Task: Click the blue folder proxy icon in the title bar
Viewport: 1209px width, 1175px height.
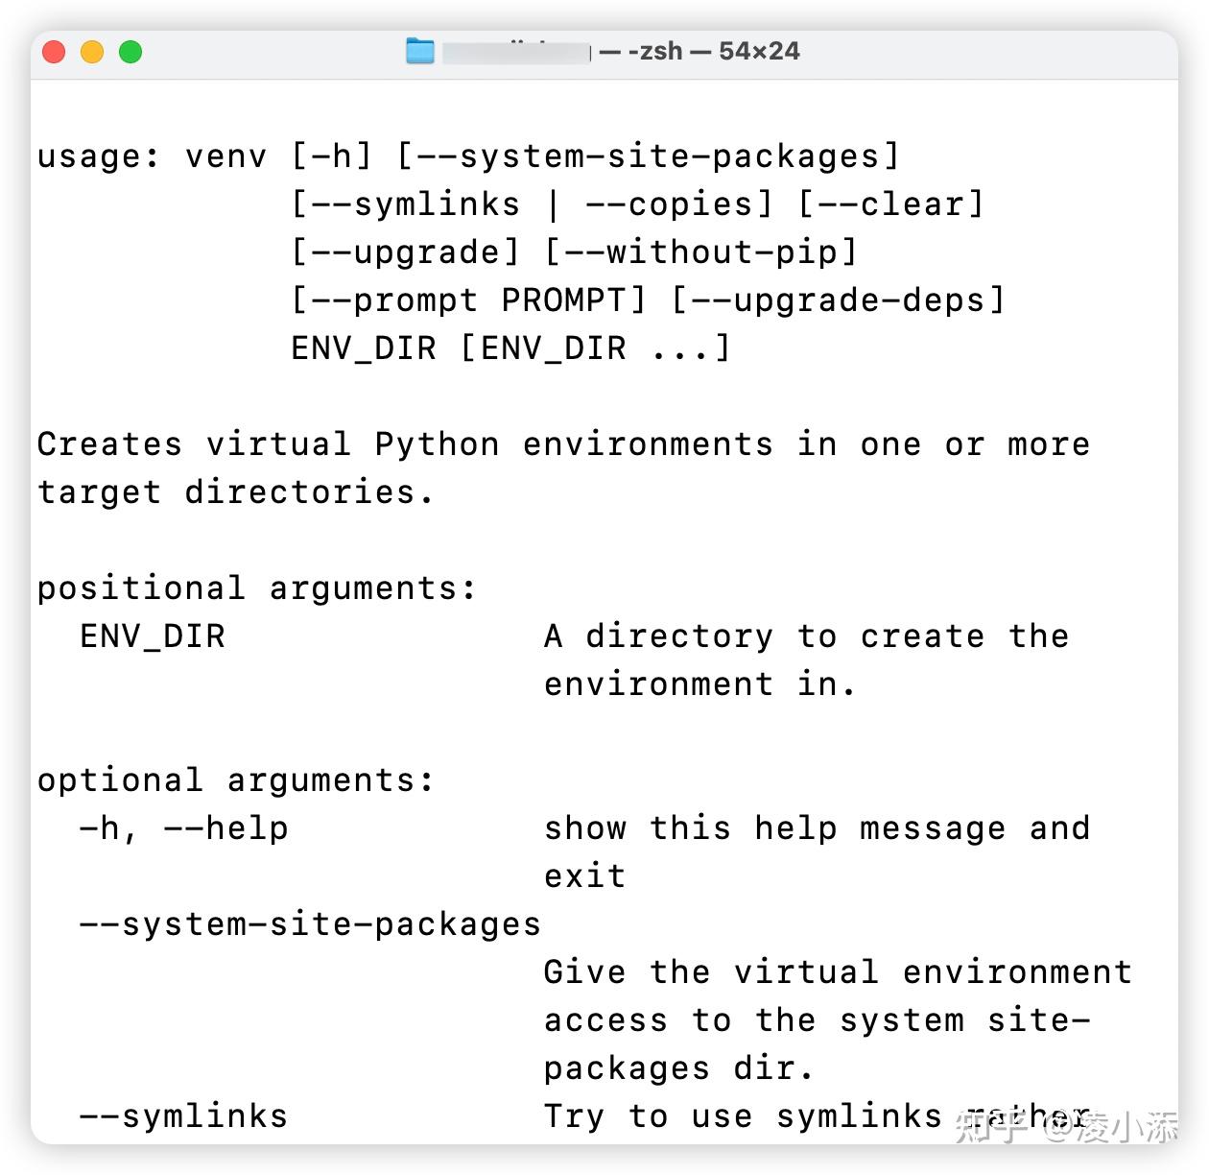Action: (422, 51)
